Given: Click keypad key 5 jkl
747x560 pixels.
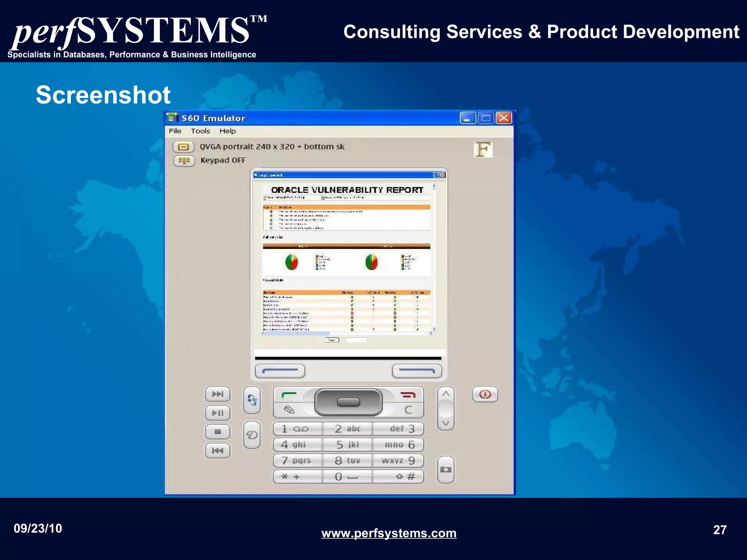Looking at the screenshot, I should coord(348,445).
